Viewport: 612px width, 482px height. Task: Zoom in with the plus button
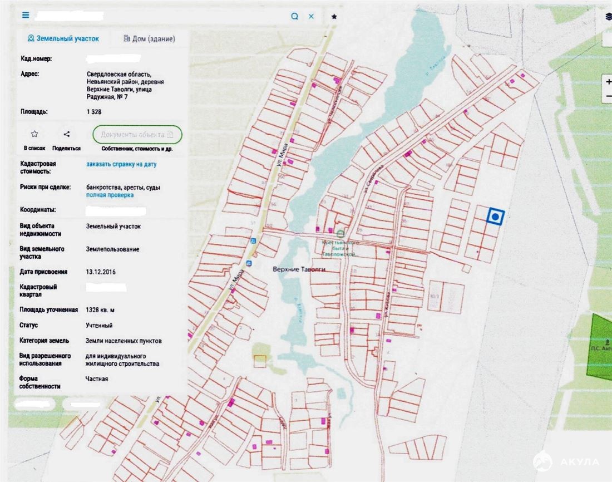click(x=608, y=82)
